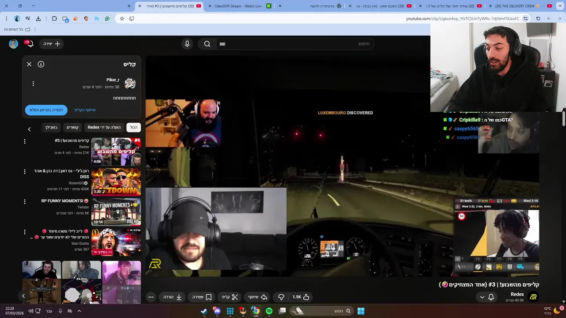Open the כל הסימניות bookmarks folder
This screenshot has height=318, width=566.
click(x=17, y=29)
